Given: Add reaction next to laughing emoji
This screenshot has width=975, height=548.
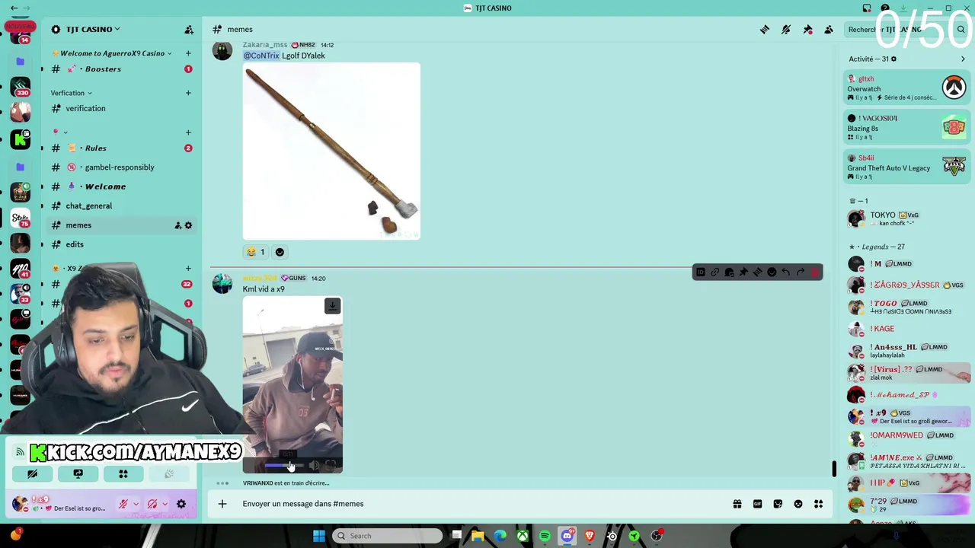Looking at the screenshot, I should pyautogui.click(x=280, y=252).
